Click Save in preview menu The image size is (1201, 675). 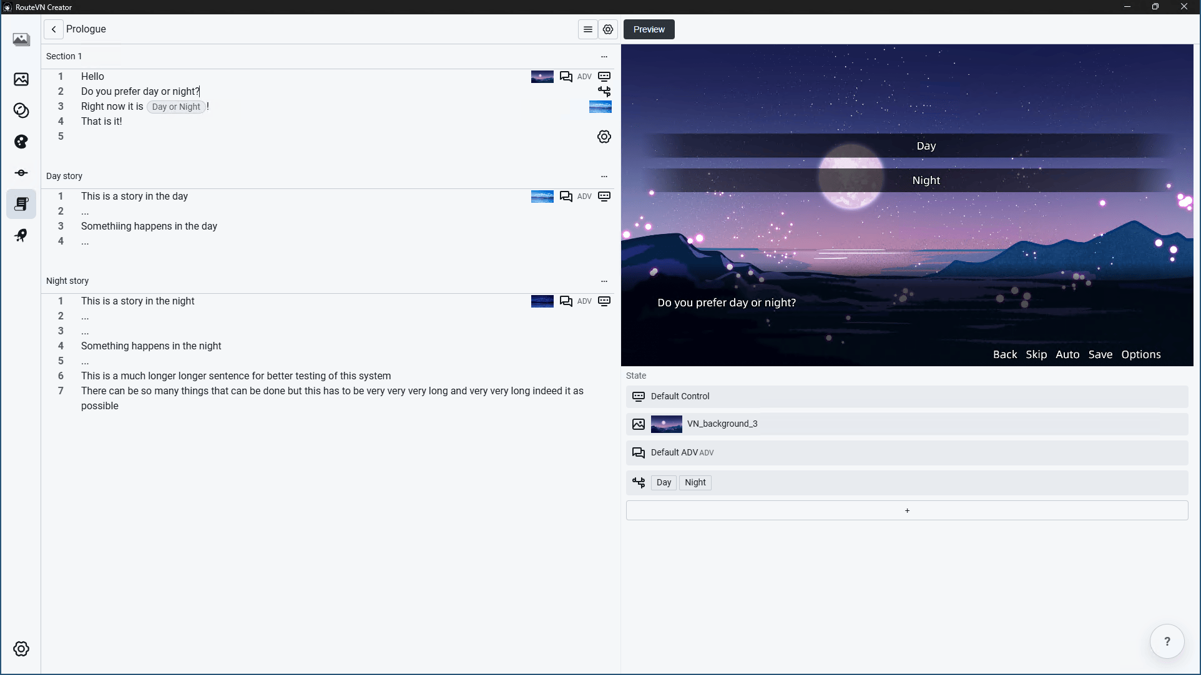(1101, 354)
